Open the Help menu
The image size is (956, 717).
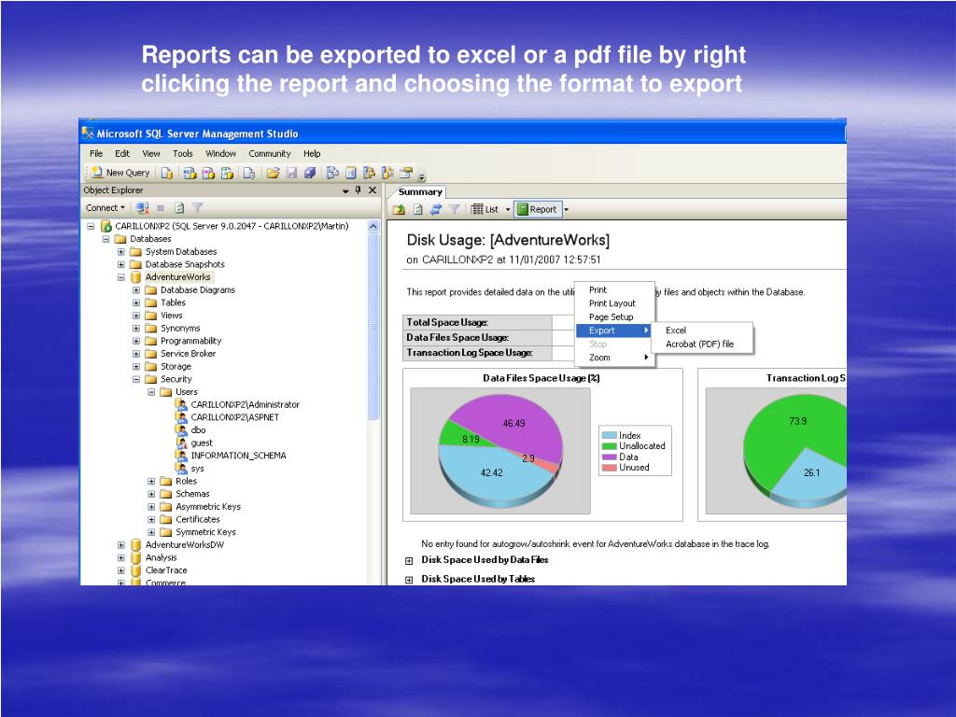[x=312, y=154]
